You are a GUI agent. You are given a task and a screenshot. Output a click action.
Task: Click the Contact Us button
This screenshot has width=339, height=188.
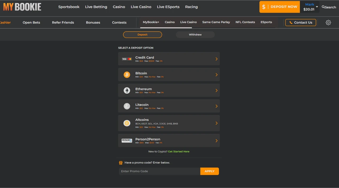[301, 22]
